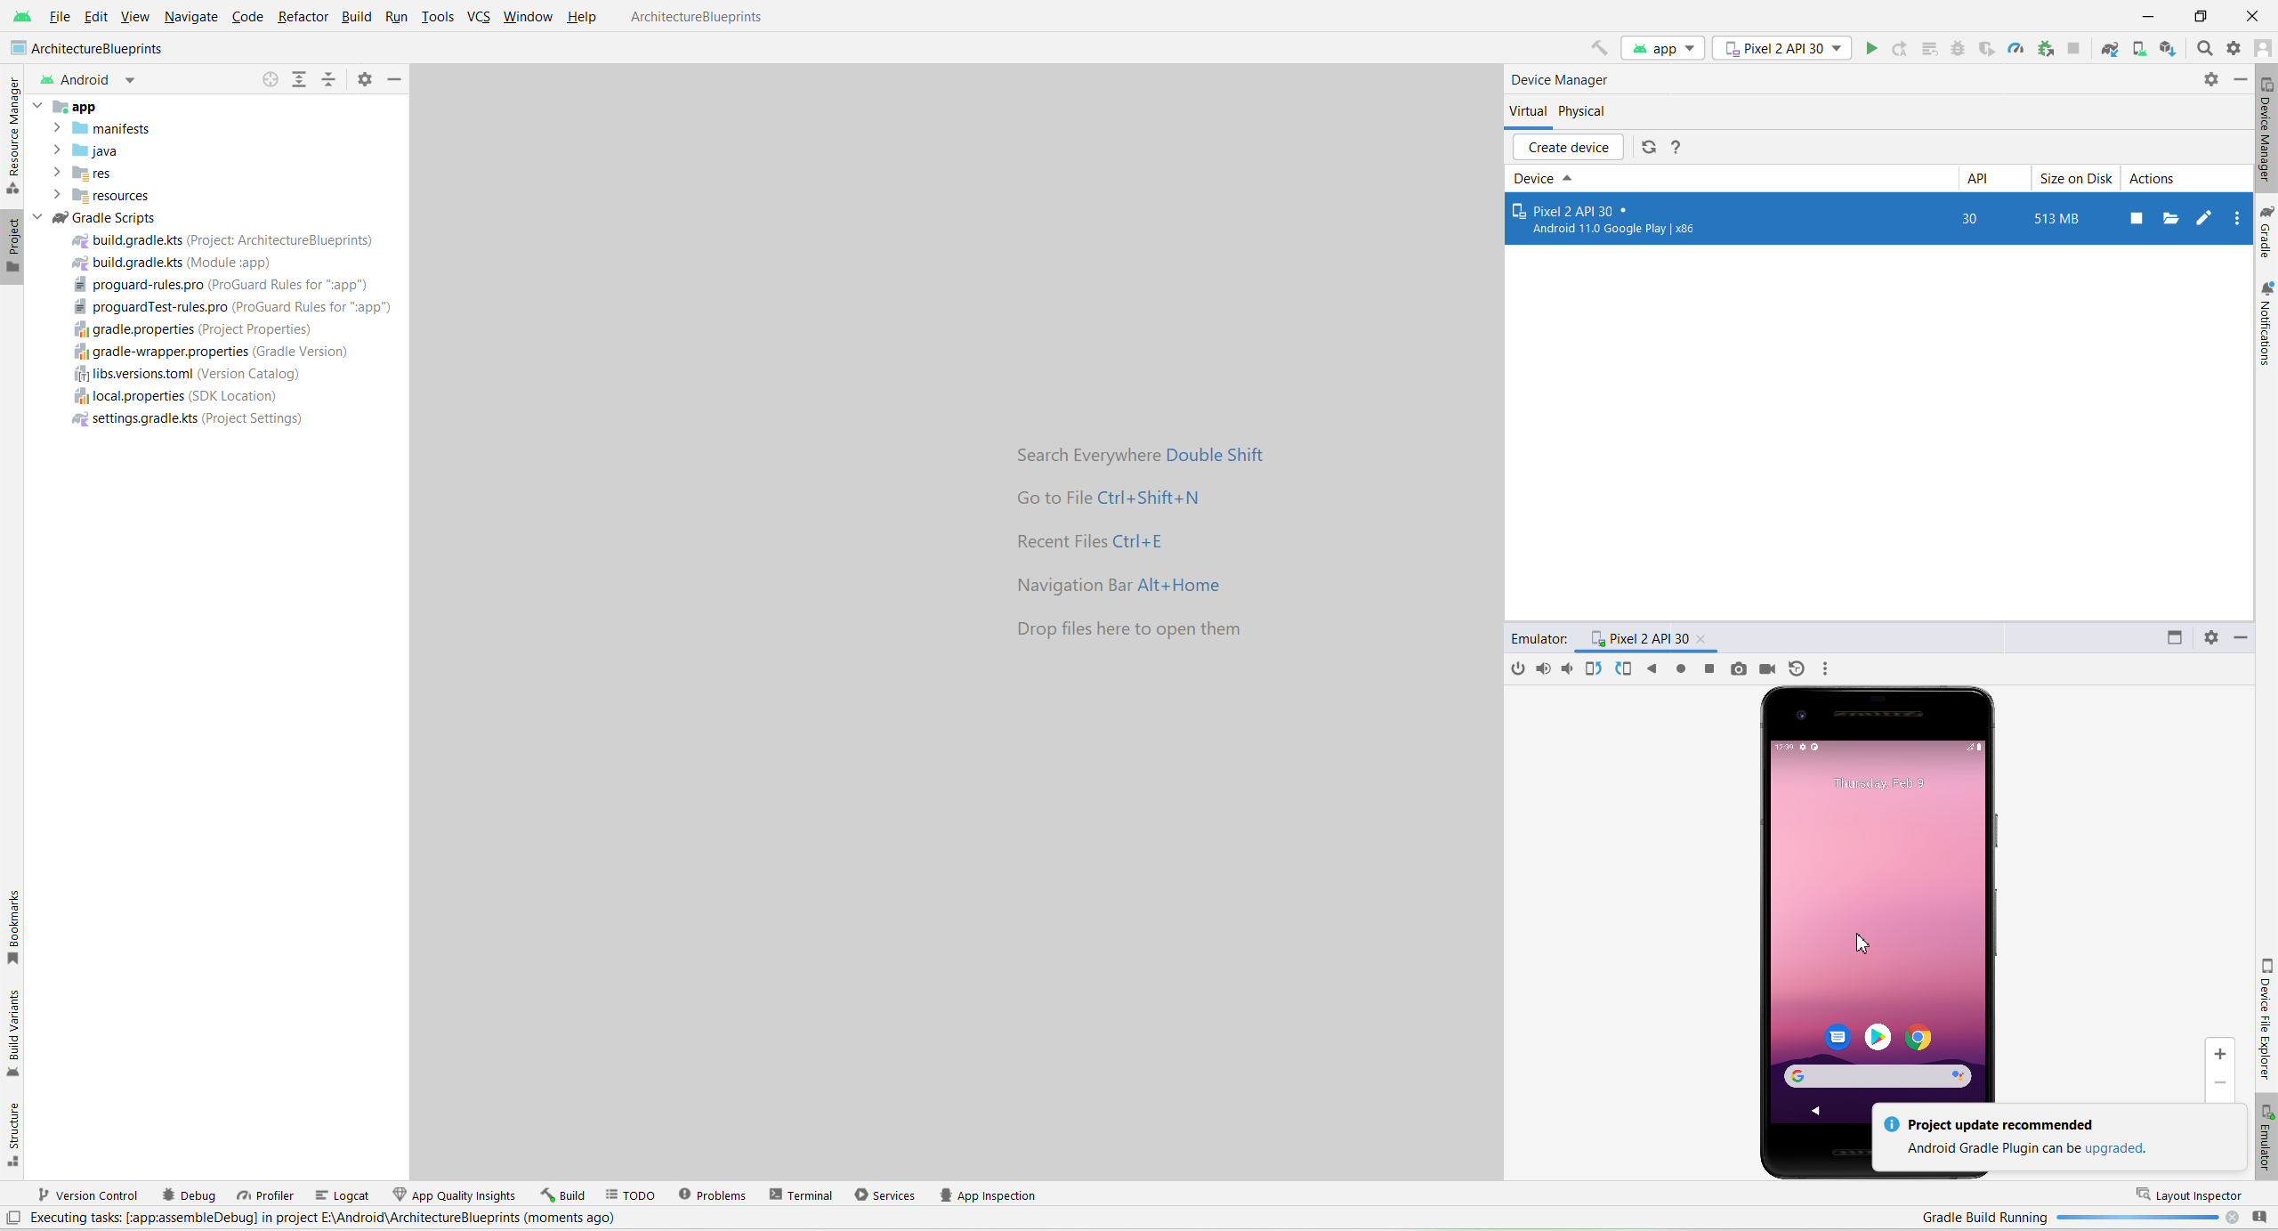The width and height of the screenshot is (2278, 1231).
Task: Stop the Pixel 2 API 30 virtual device
Action: click(x=2136, y=218)
